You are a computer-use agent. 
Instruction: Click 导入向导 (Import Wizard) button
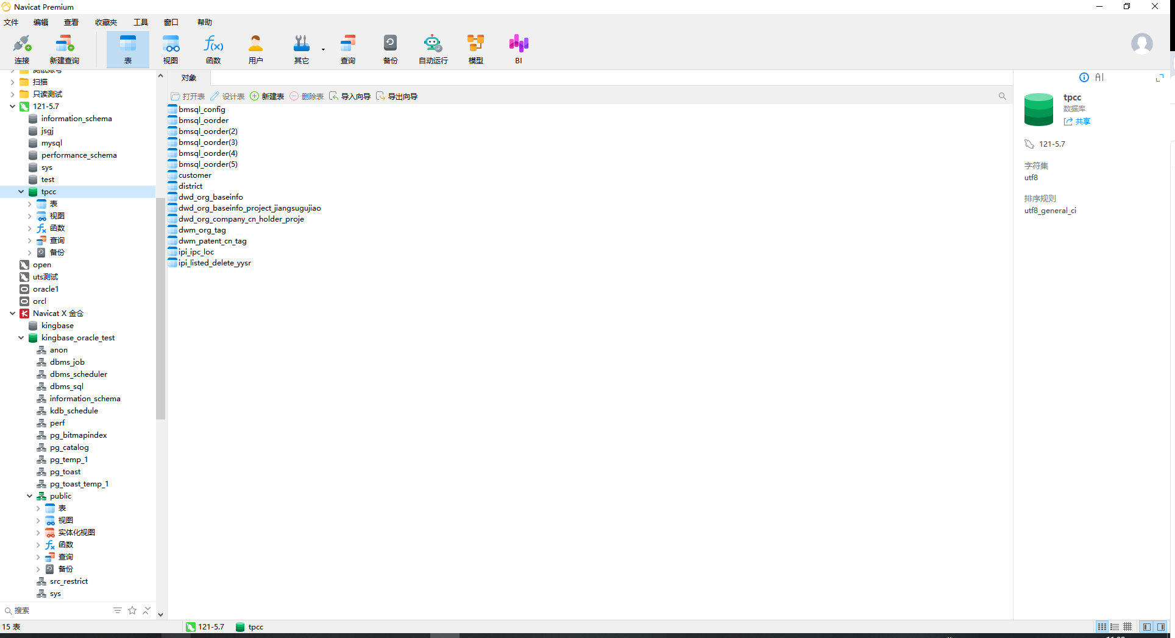(350, 96)
